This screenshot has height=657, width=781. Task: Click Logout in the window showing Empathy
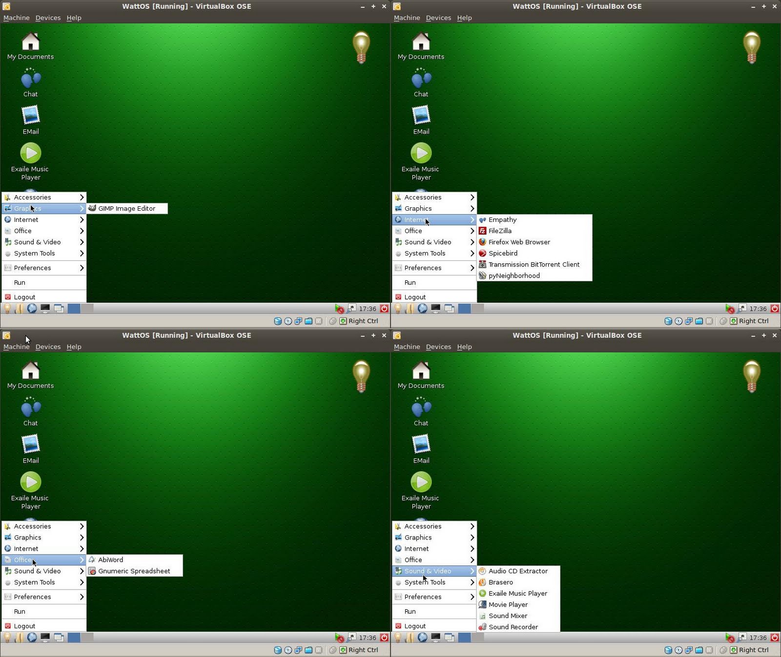tap(434, 298)
